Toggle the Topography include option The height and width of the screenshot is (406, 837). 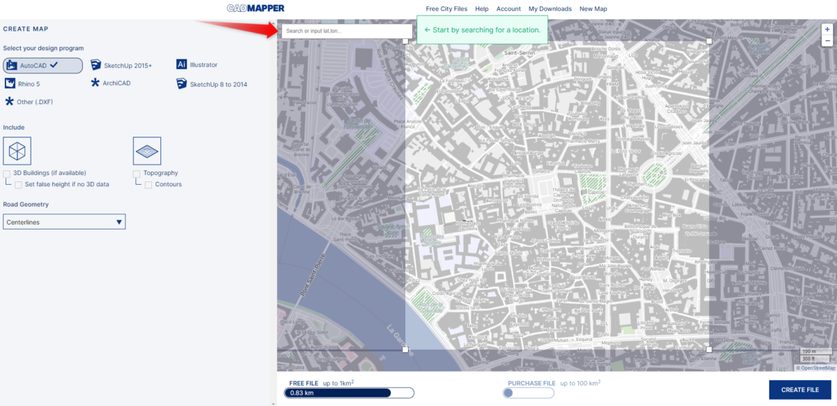[137, 172]
